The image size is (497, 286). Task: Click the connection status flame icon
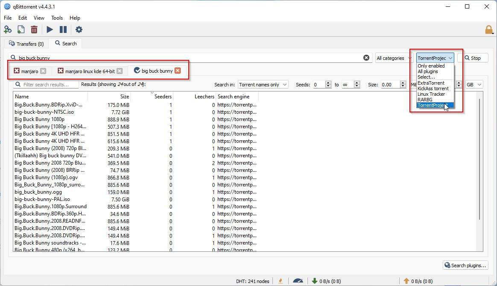(x=281, y=281)
